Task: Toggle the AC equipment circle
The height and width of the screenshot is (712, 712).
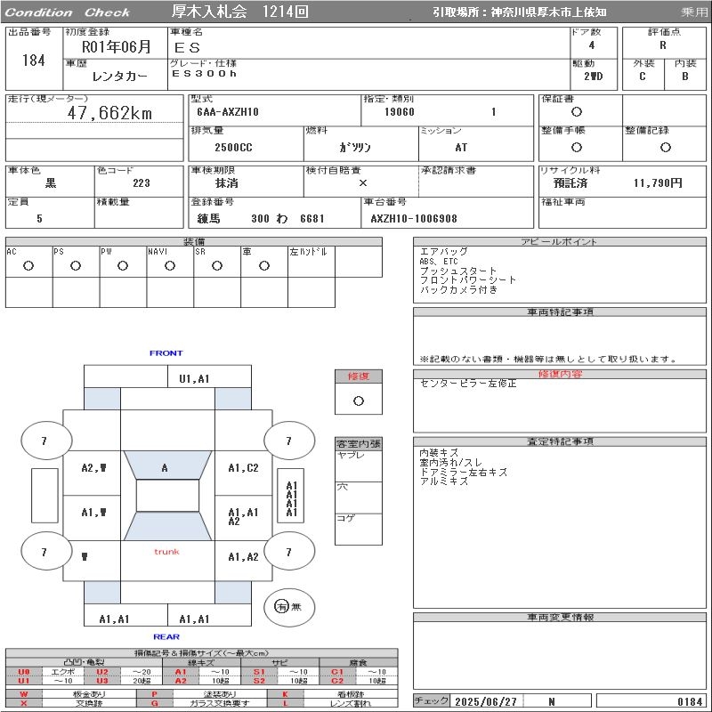Action: coord(28,265)
